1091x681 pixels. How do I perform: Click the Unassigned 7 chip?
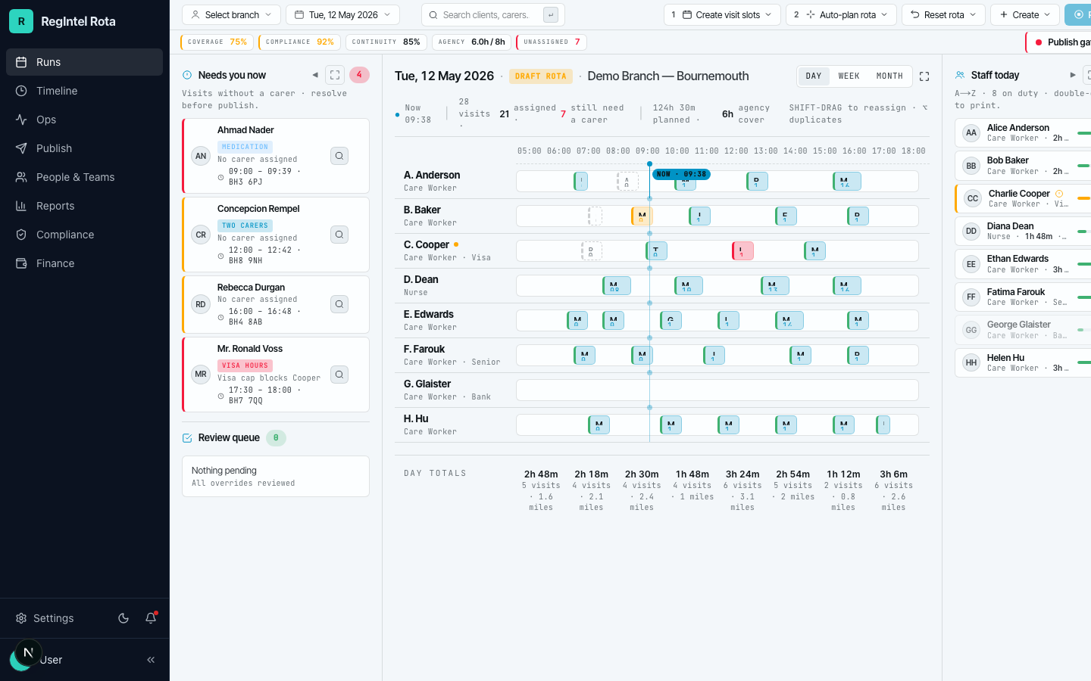coord(552,42)
